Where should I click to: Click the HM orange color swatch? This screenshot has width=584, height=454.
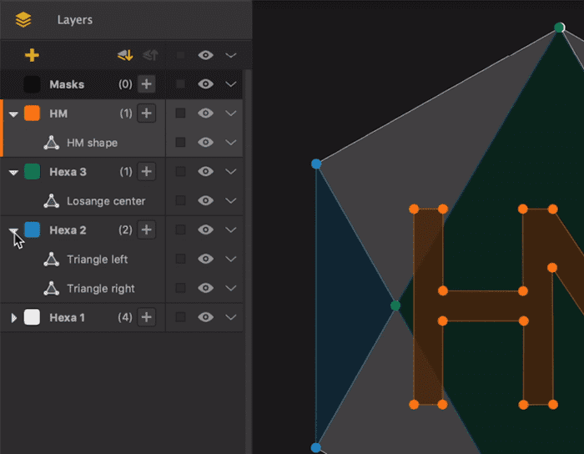click(32, 113)
